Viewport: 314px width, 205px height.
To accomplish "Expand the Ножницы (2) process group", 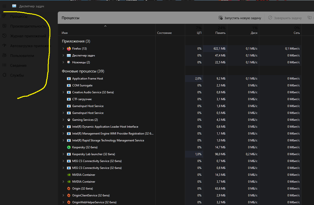I will pos(63,62).
